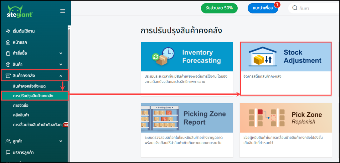Viewport: 340px width, 163px height.
Task: Click the box icon beside สินค้า
Action: (x=8, y=64)
